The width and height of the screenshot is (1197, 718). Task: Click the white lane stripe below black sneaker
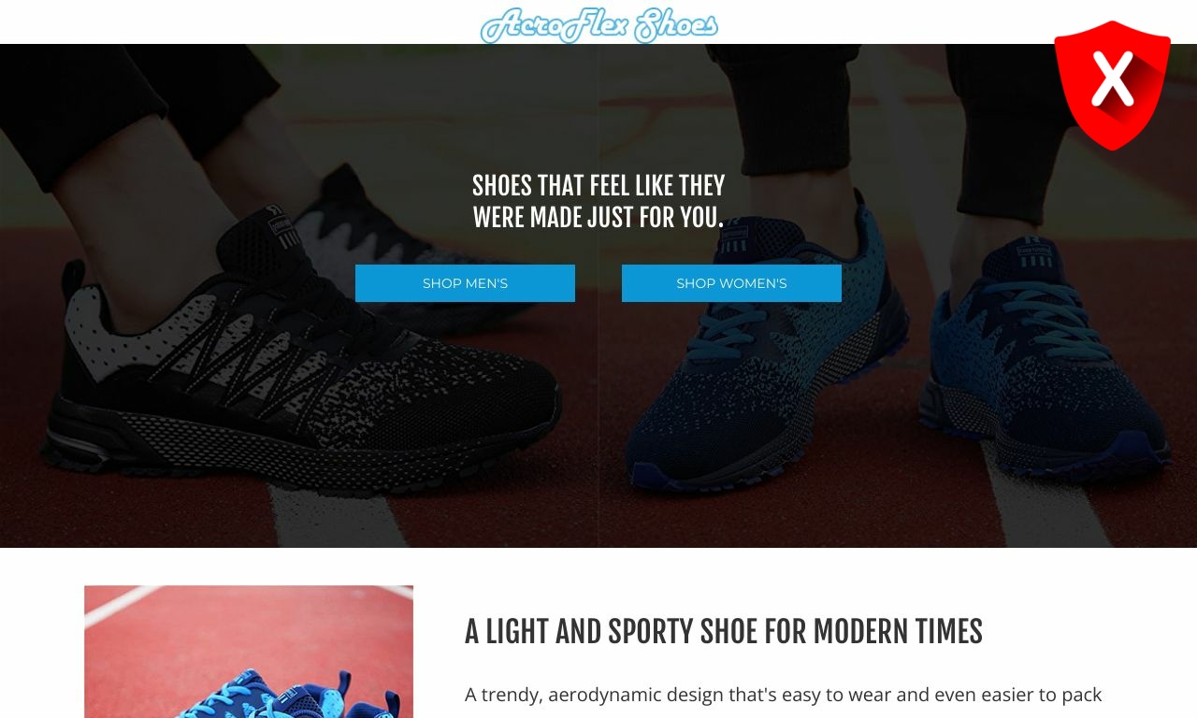337,519
